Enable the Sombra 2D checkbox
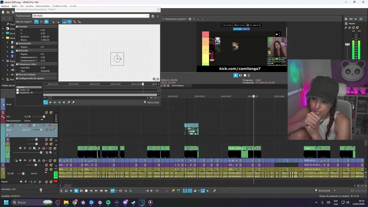This screenshot has height=207, width=368. click(18, 90)
